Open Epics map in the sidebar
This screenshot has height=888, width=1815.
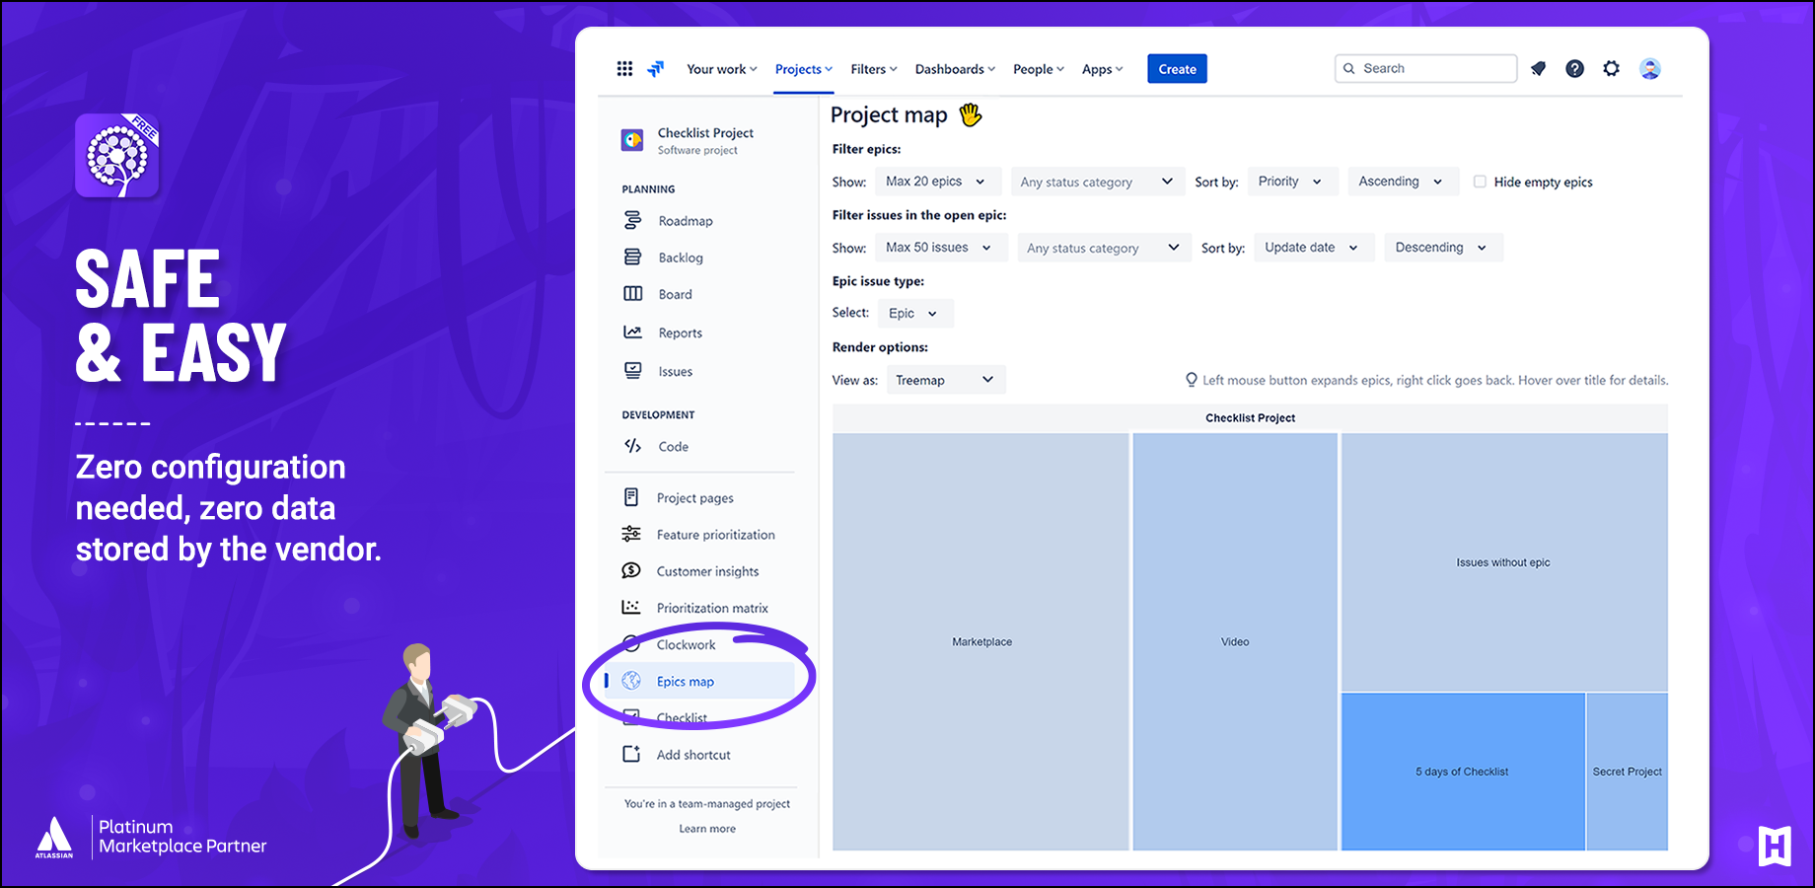(699, 681)
